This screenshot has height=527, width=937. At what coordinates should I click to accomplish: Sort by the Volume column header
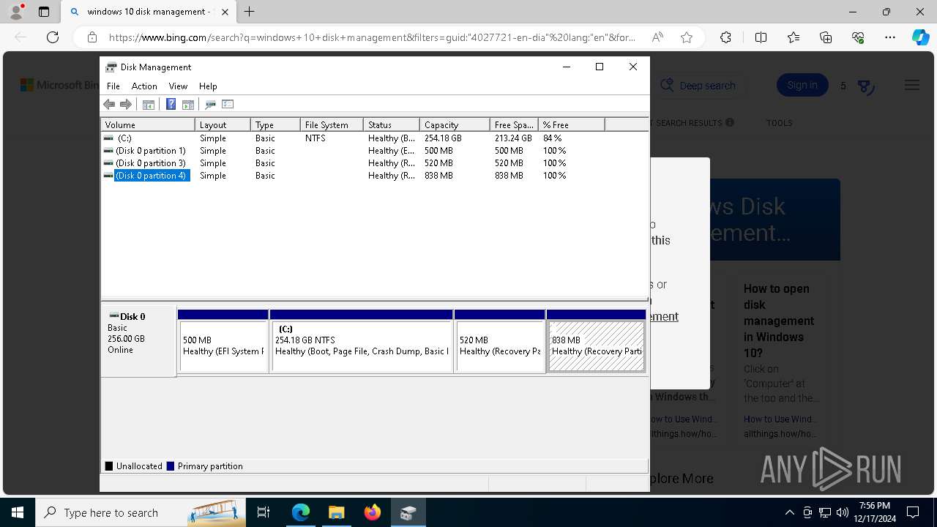point(148,125)
